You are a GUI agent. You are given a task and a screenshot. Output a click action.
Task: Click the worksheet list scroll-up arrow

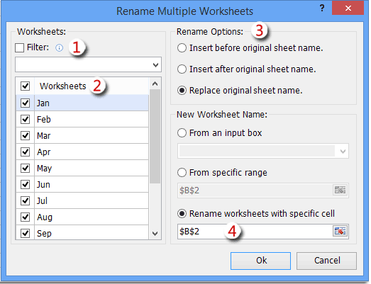click(x=155, y=84)
